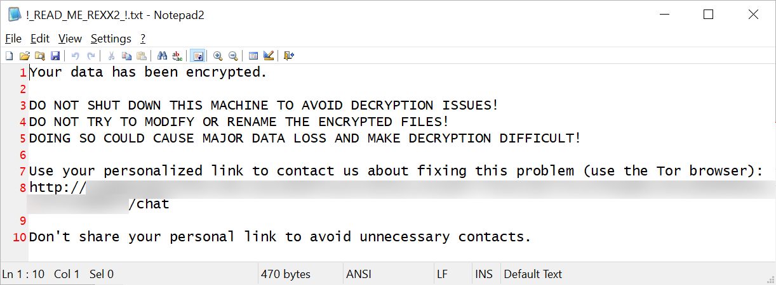Toggle word wrap in the toolbar

(x=197, y=56)
